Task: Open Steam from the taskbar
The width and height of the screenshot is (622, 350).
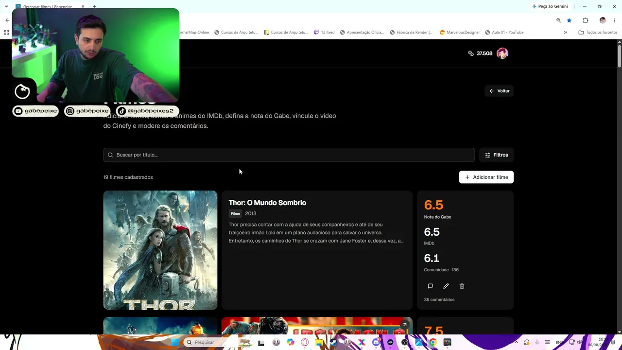Action: tap(333, 342)
